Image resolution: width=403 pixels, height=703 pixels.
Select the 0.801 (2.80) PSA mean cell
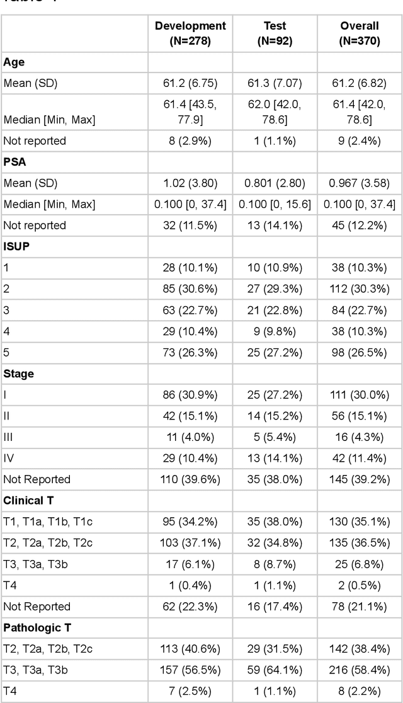[x=275, y=183]
